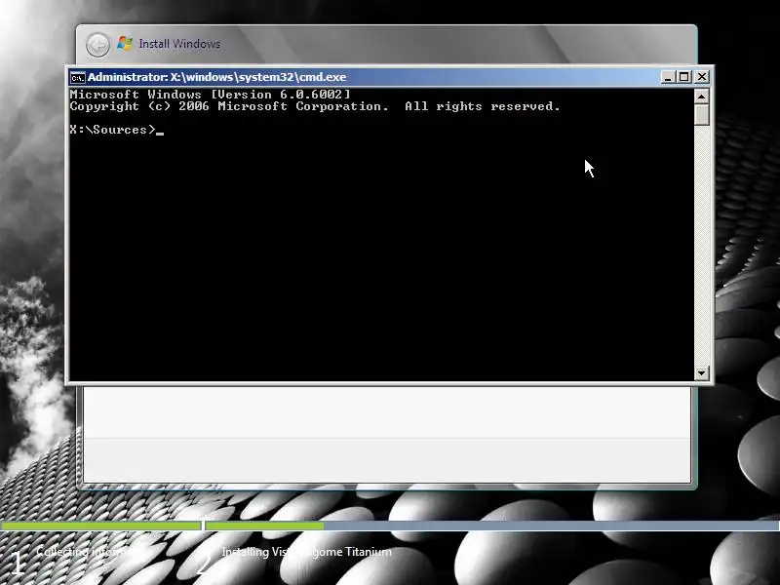Click the scrollbar down arrow in cmd
Image resolution: width=780 pixels, height=585 pixels.
pos(701,373)
